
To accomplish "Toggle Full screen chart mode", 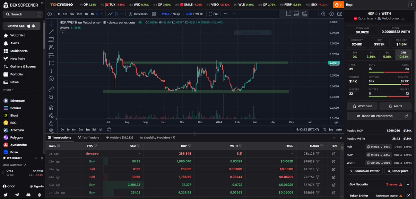I will [x=214, y=14].
